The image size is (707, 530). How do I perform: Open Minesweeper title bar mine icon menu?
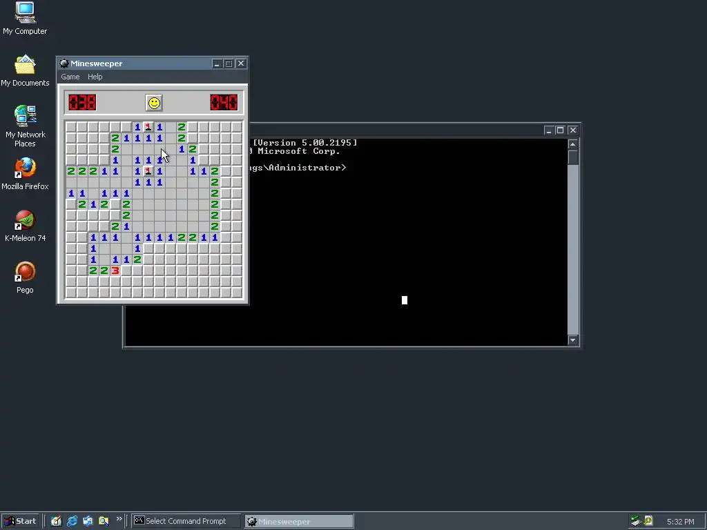64,63
